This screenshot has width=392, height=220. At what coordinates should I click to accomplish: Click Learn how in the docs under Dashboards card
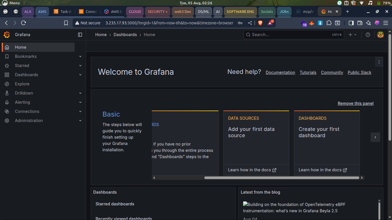coord(323,170)
